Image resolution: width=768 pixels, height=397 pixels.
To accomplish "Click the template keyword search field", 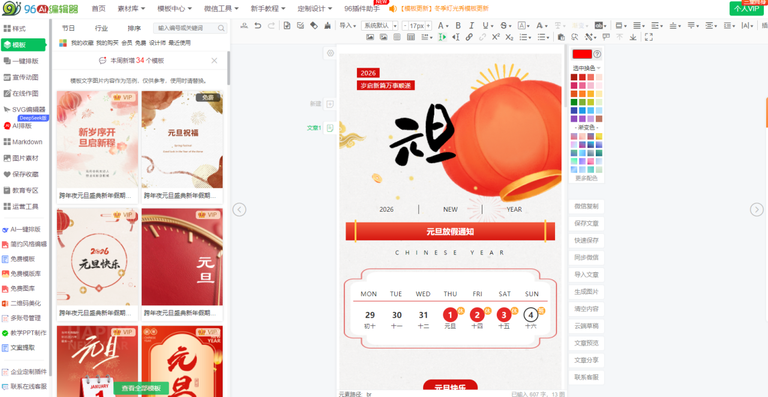I will click(185, 28).
